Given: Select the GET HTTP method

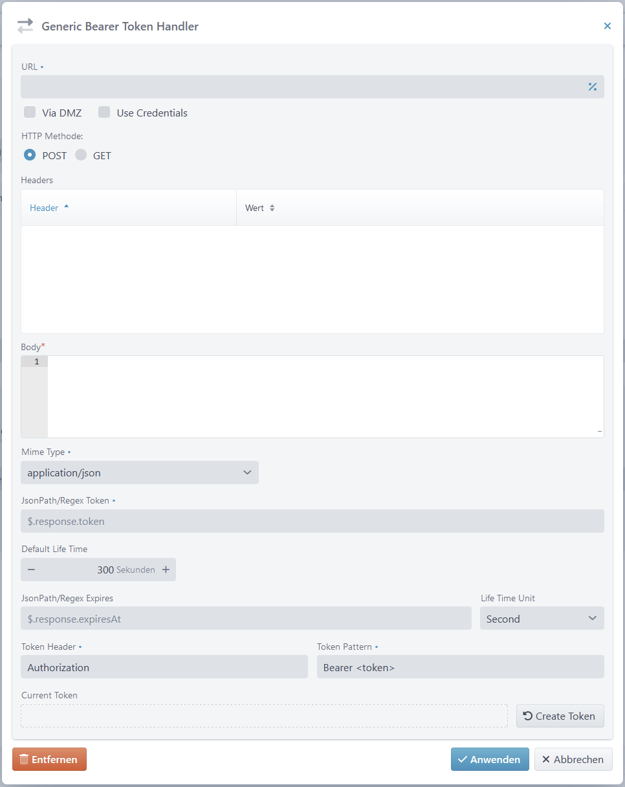Looking at the screenshot, I should tap(81, 155).
